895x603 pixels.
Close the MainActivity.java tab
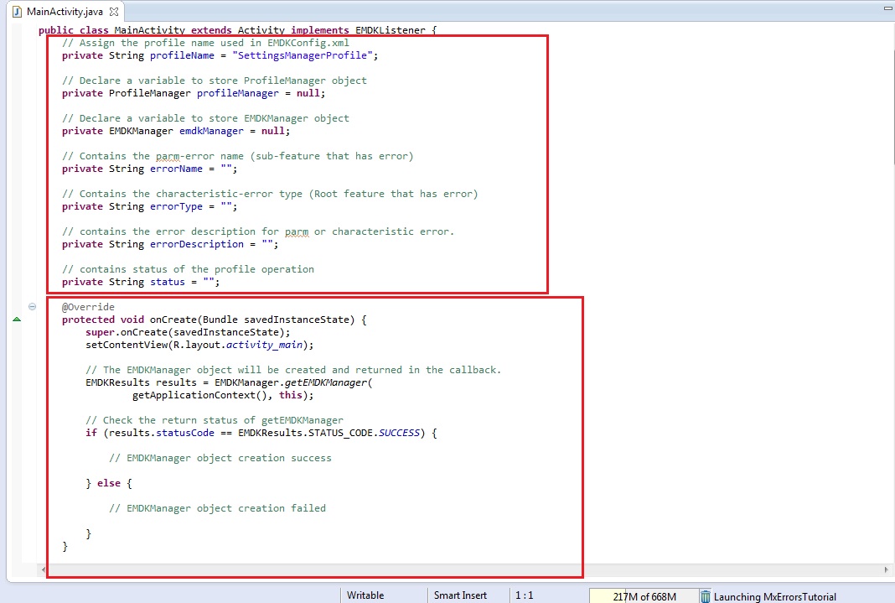pos(115,12)
